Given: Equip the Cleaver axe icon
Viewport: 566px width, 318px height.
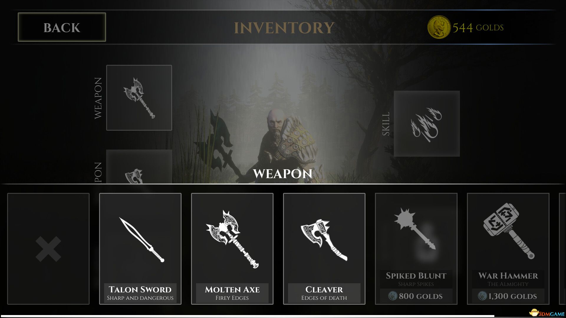Looking at the screenshot, I should 324,240.
